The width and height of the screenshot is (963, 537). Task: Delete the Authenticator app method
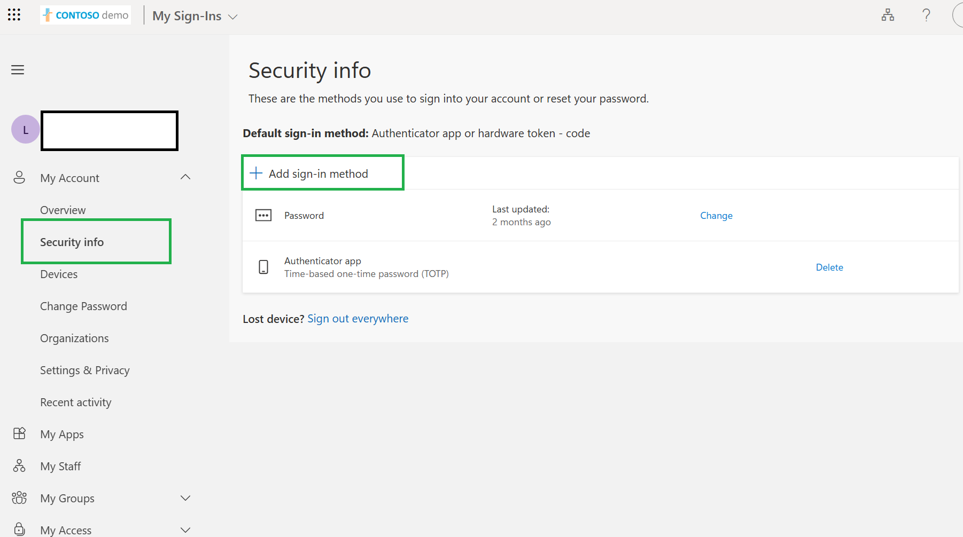(x=829, y=267)
